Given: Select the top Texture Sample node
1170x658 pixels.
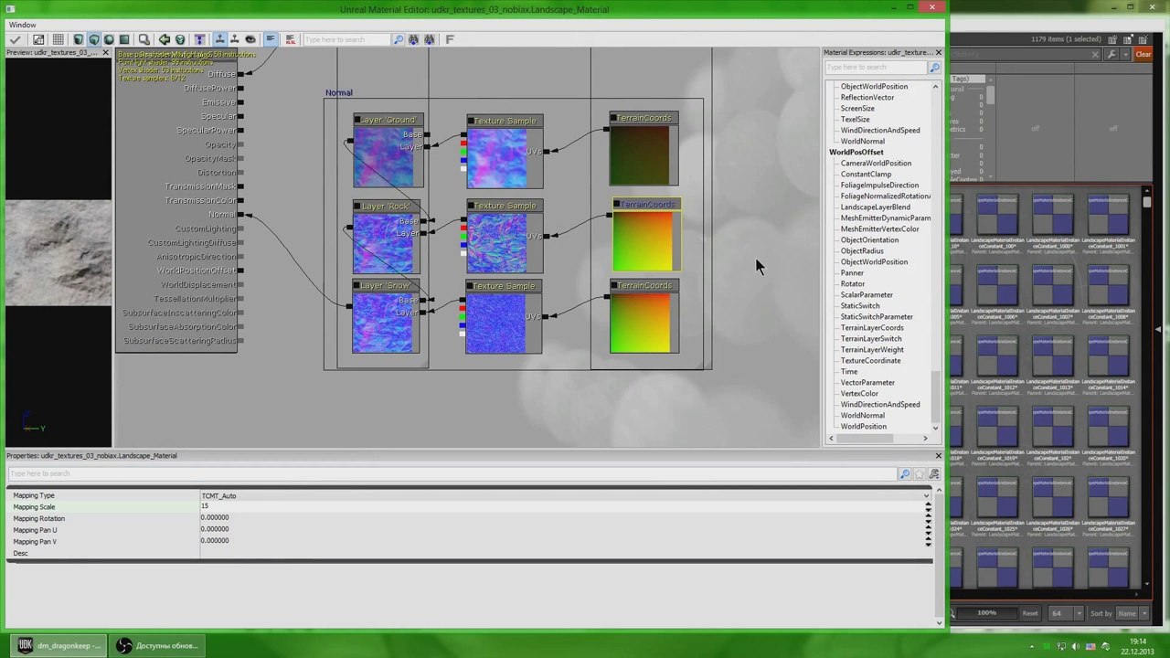Looking at the screenshot, I should 504,151.
